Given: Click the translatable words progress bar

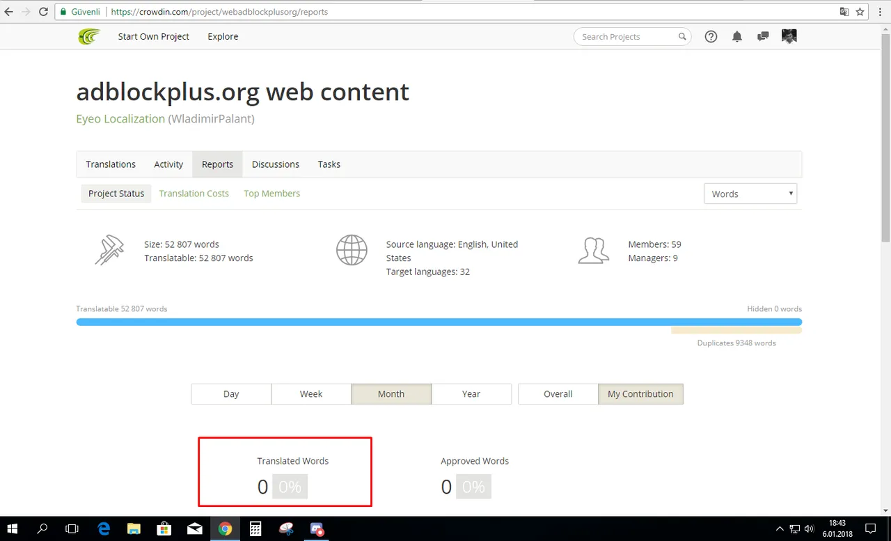Looking at the screenshot, I should coord(439,322).
